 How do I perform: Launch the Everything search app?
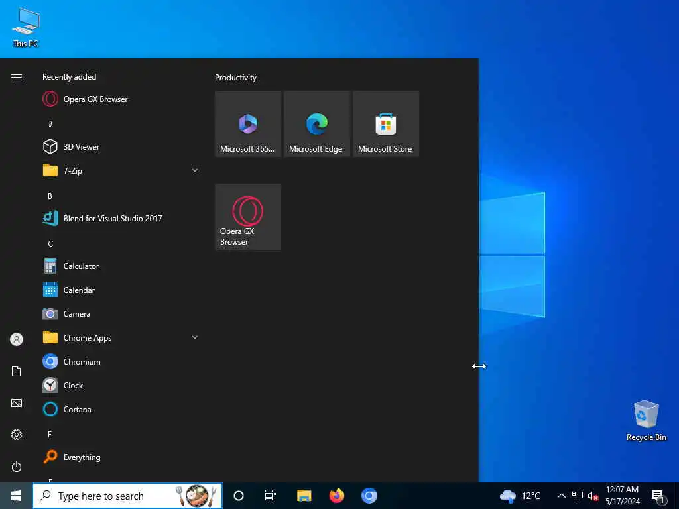[x=121, y=457]
